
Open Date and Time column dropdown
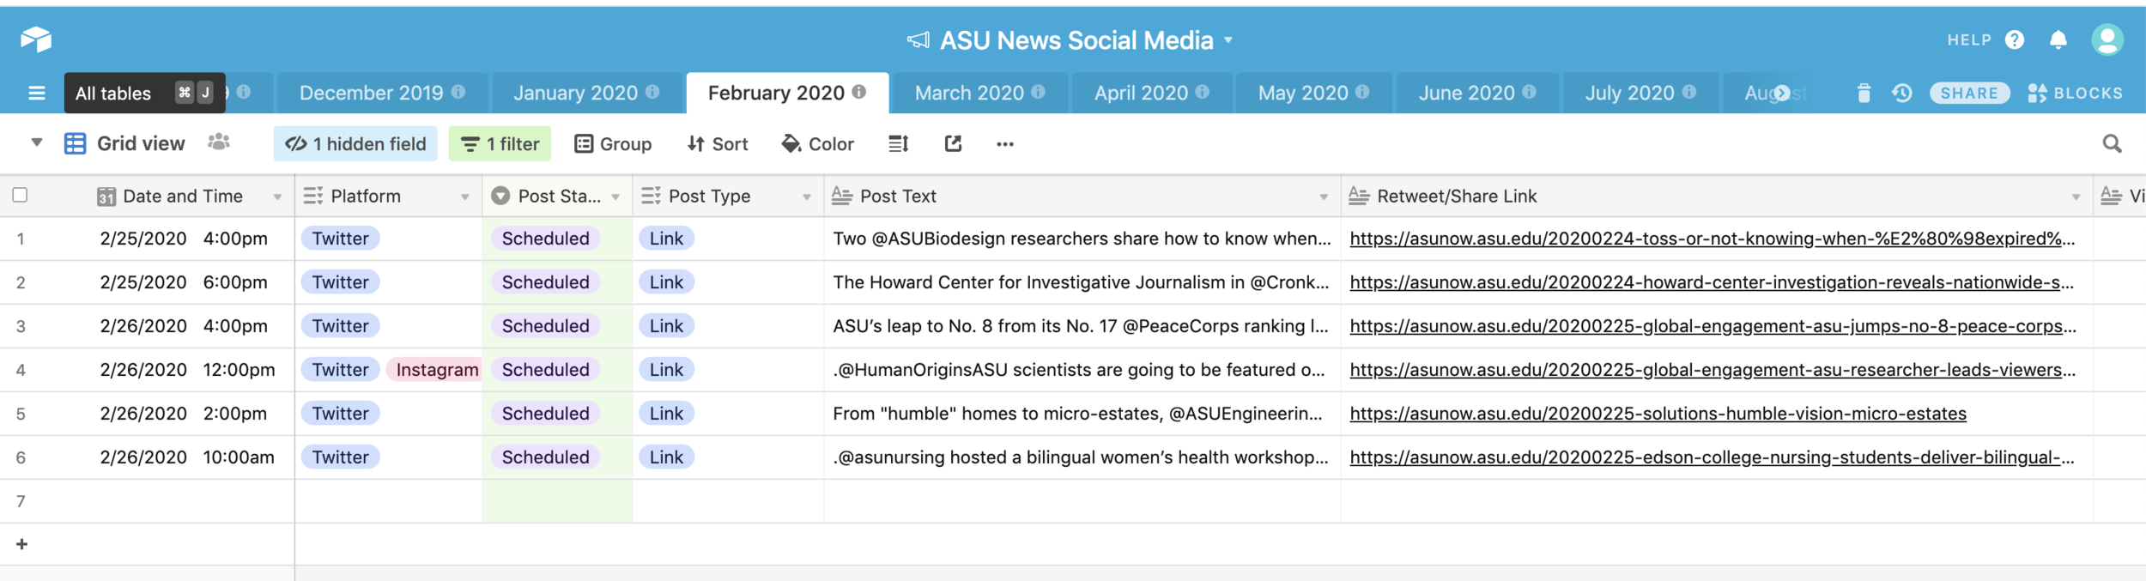pos(277,197)
